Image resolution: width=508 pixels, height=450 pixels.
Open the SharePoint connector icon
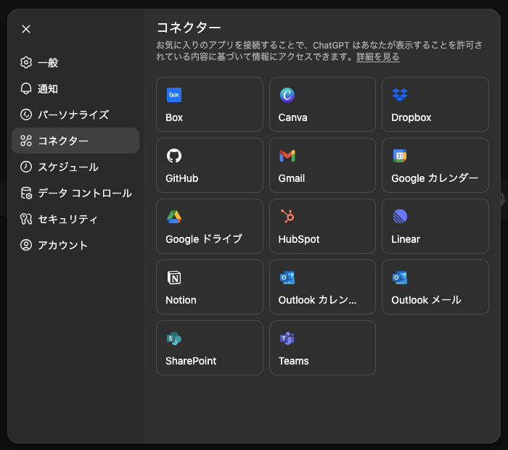click(174, 338)
